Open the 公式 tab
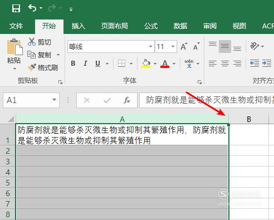This screenshot has height=220, width=274. (151, 26)
